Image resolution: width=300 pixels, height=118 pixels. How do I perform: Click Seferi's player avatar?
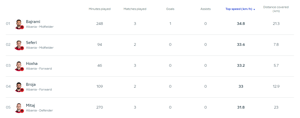(19, 45)
